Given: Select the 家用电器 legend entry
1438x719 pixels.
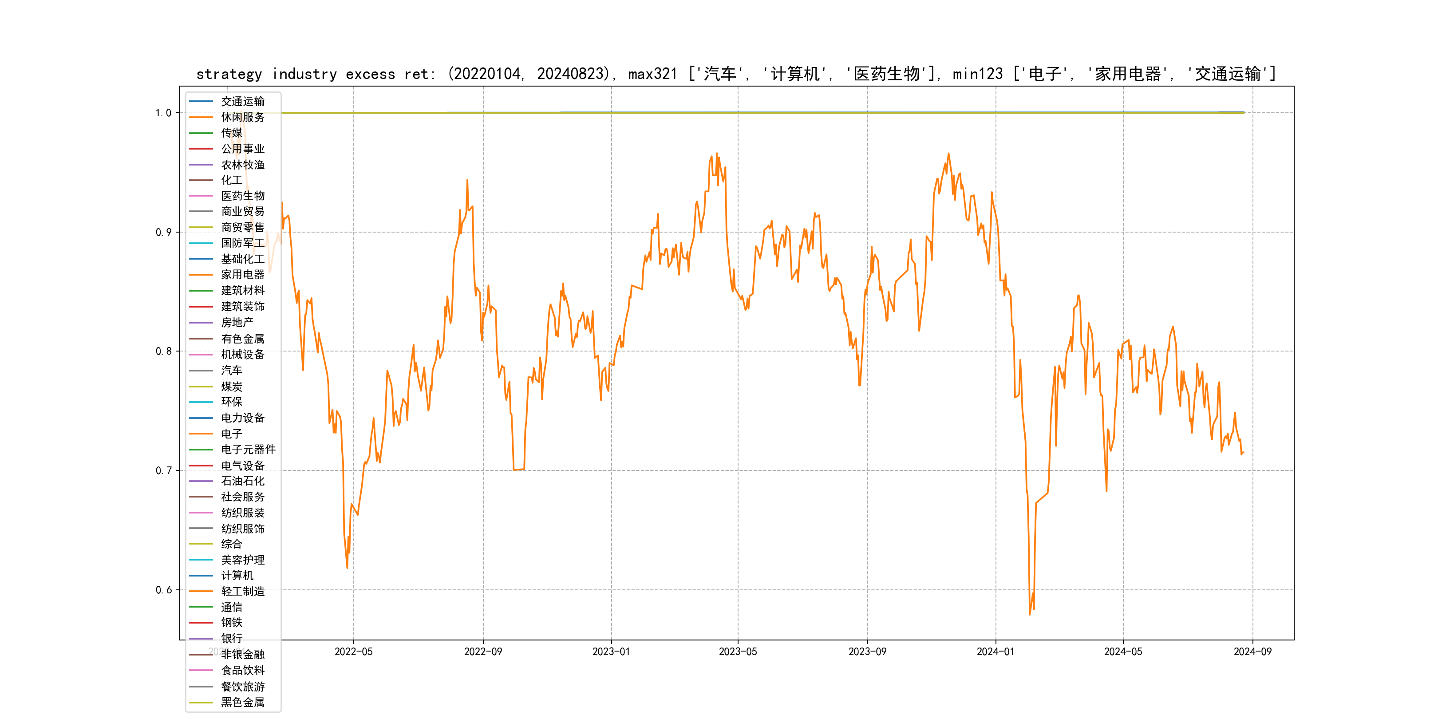Looking at the screenshot, I should (242, 275).
